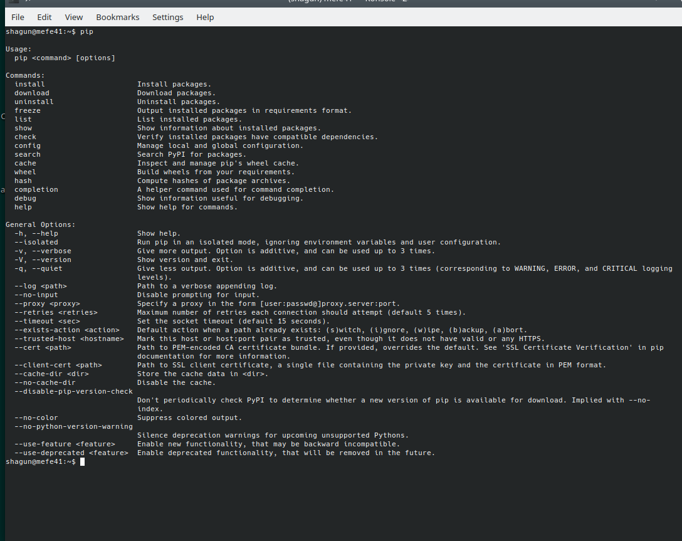The height and width of the screenshot is (541, 682).
Task: Open the Help menu
Action: (205, 17)
